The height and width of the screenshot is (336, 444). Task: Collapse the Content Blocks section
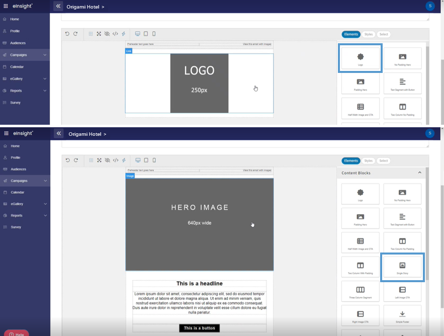[x=420, y=173]
